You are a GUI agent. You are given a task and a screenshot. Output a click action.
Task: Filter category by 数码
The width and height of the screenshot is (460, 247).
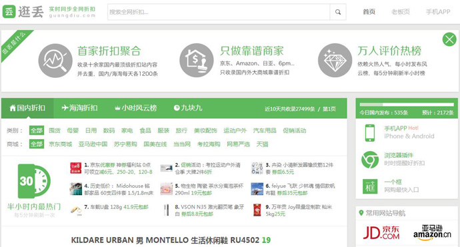(109, 130)
